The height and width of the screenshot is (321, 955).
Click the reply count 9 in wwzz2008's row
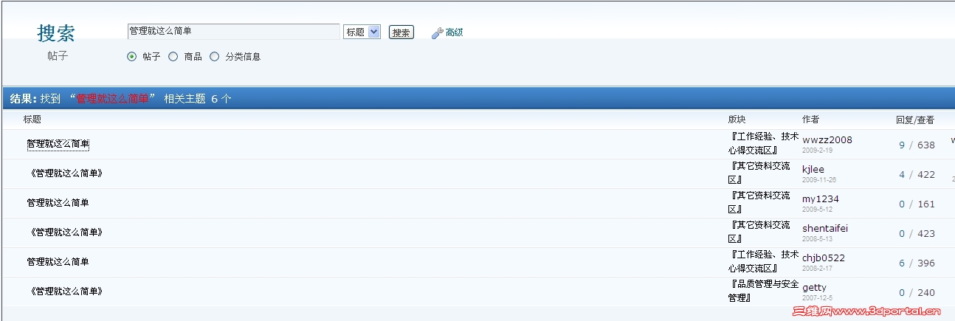click(902, 145)
